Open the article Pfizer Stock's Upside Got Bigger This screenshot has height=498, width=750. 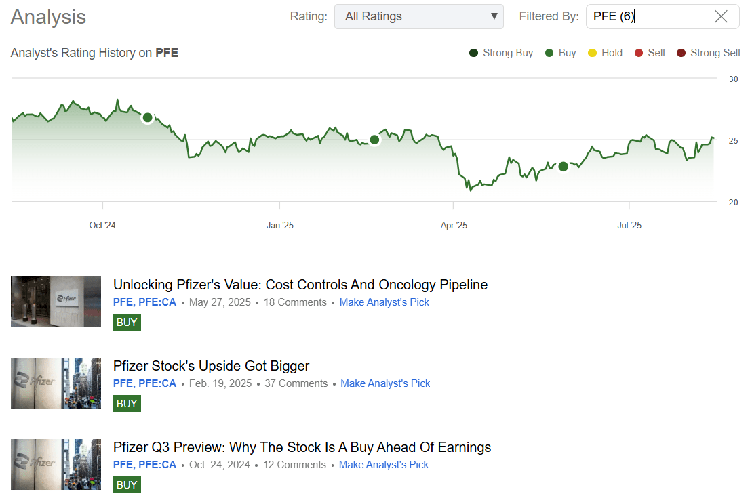tap(211, 365)
